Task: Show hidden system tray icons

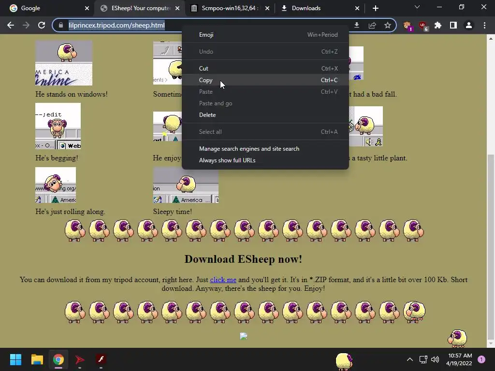Action: tap(410, 359)
